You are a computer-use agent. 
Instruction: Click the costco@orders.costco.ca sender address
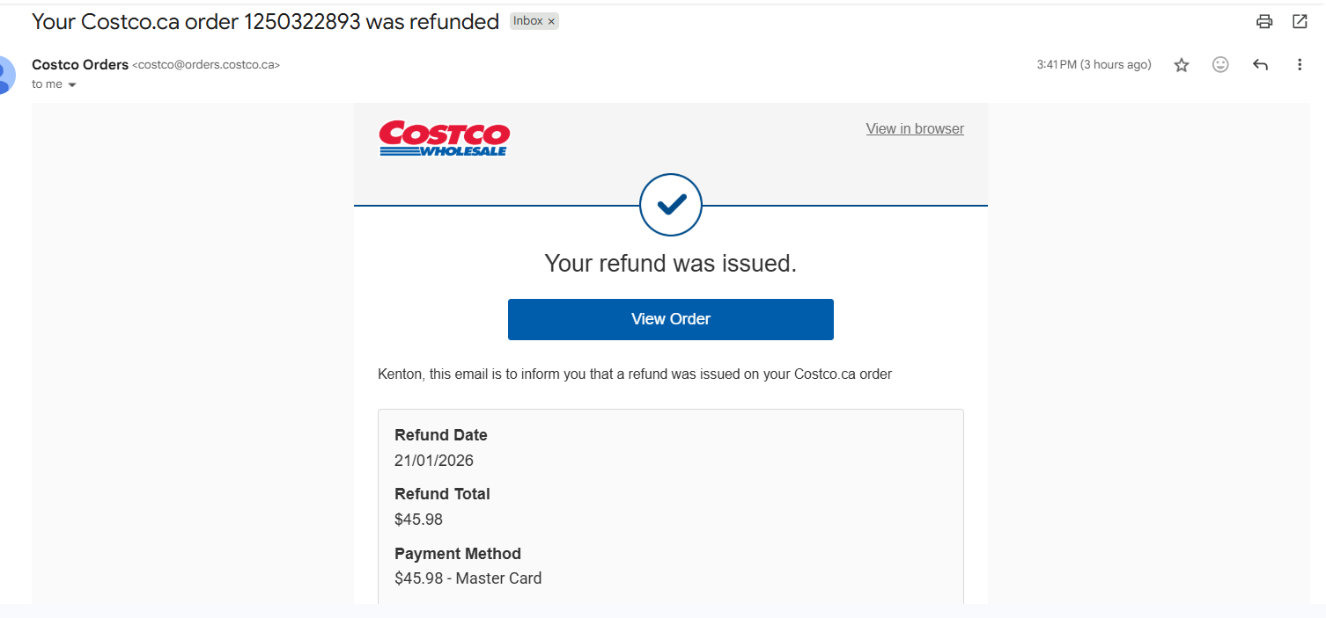[206, 65]
